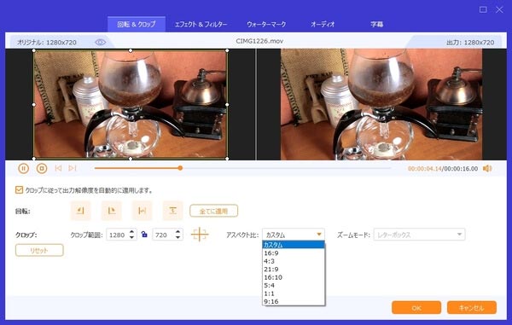Viewport: 512px width, 325px height.
Task: Uncheck auto-apply output resolution checkbox
Action: pyautogui.click(x=19, y=190)
